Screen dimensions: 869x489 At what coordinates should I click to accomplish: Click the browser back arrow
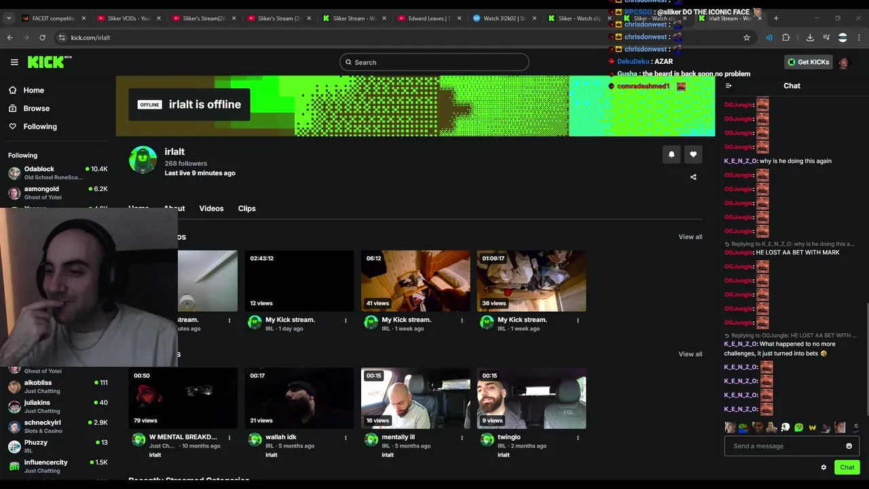tap(10, 37)
